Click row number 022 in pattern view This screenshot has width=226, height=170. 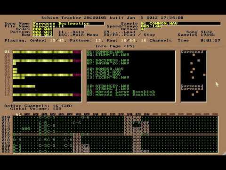point(6,151)
